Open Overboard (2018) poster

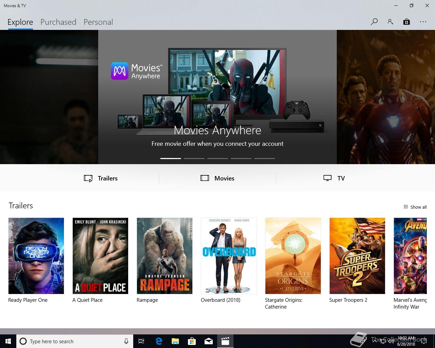click(x=229, y=256)
